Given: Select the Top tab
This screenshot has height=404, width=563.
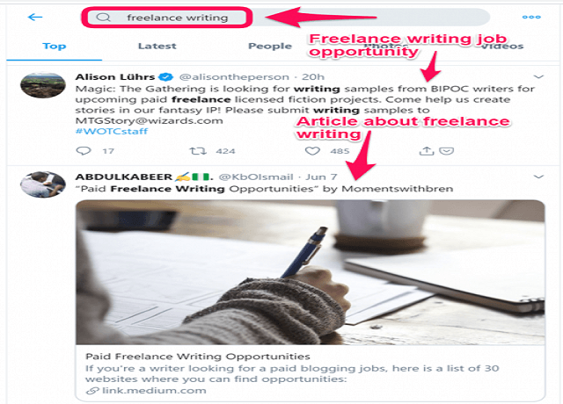Looking at the screenshot, I should (55, 46).
